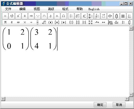
Task: Open the plus-minus operator symbols palette
Action: point(25,16)
